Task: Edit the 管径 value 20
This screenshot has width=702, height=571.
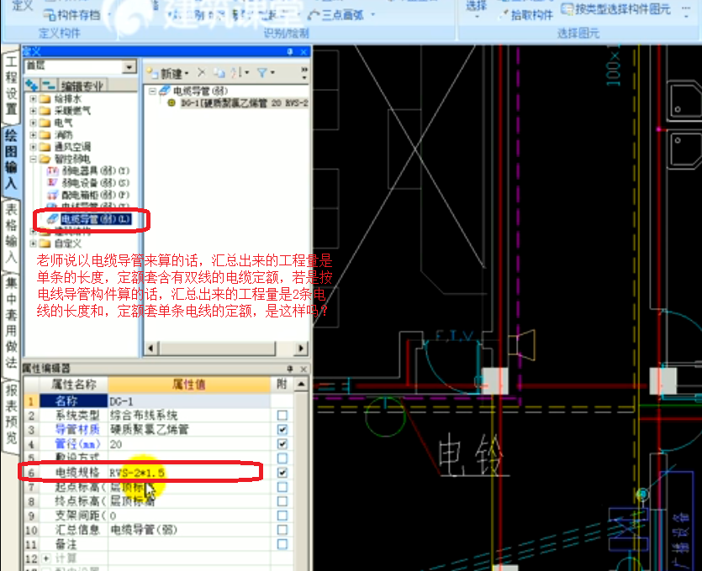Action: click(189, 444)
